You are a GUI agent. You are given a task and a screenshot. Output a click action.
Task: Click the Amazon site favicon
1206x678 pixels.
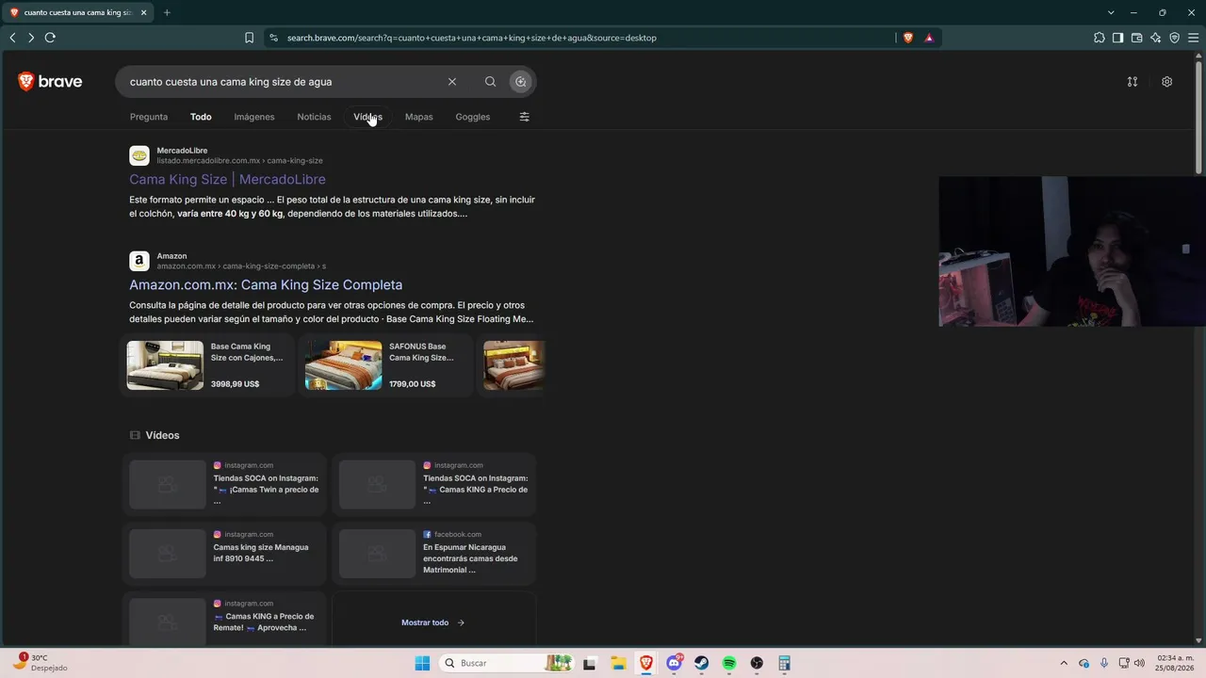coord(139,261)
